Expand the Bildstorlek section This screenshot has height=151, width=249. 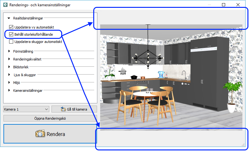click(x=9, y=67)
